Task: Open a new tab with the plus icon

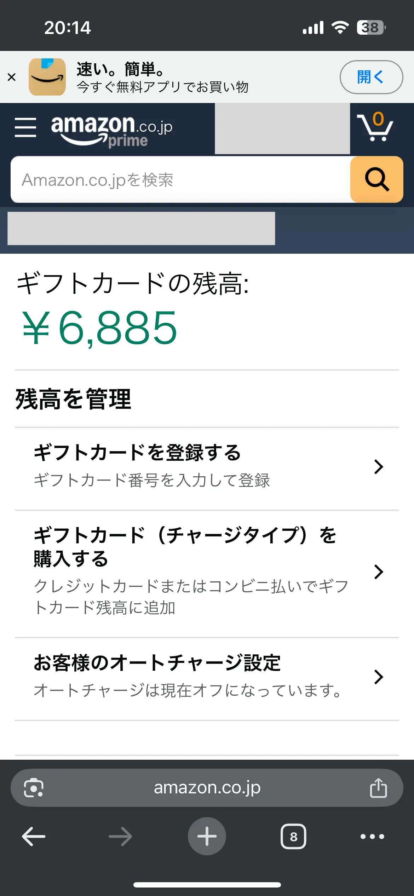Action: pos(207,836)
